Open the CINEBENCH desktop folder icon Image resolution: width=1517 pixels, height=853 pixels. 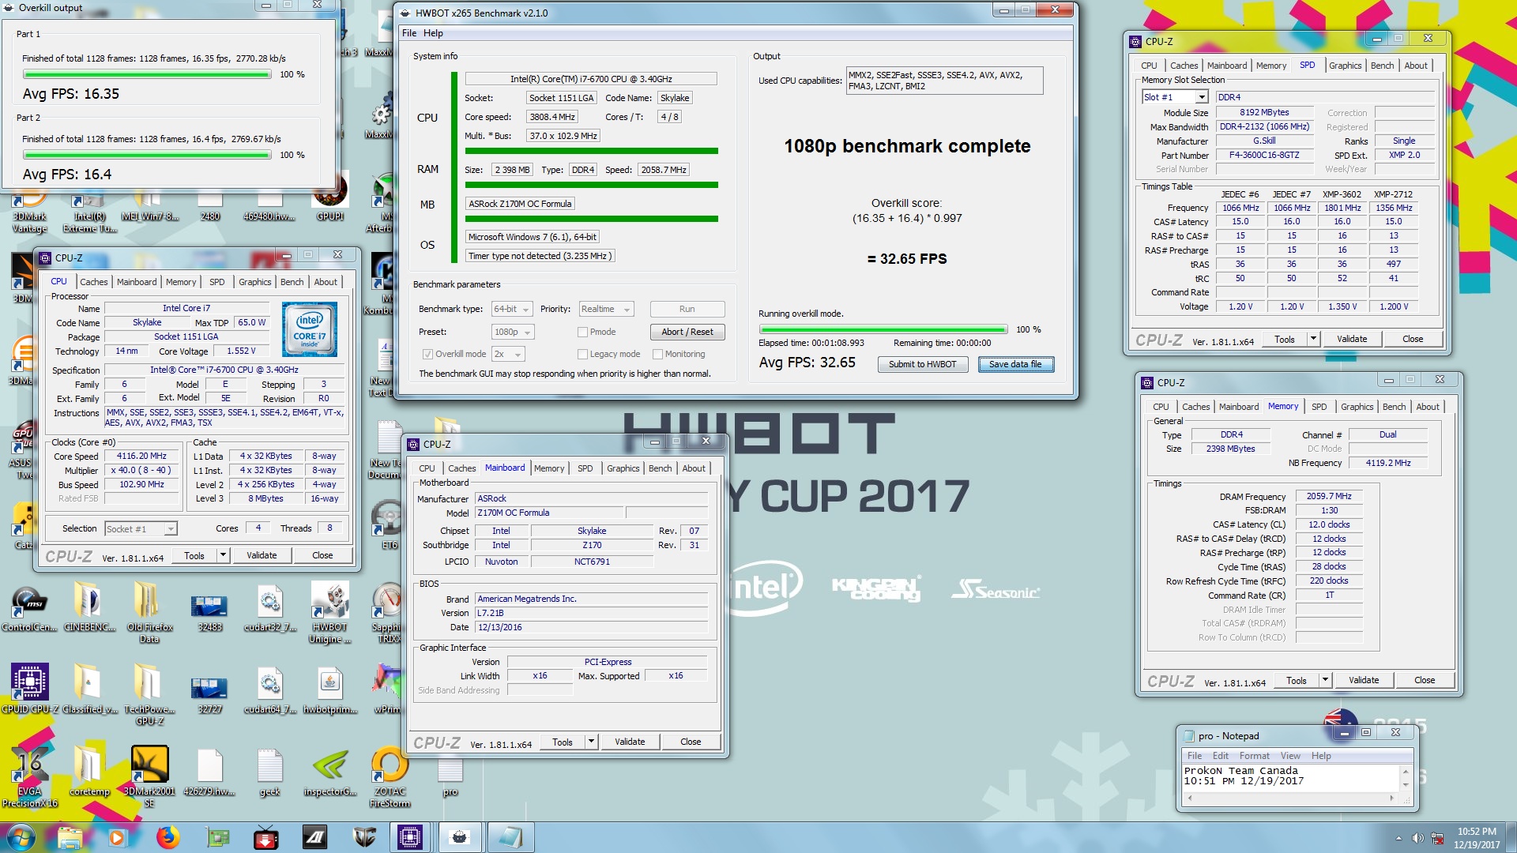click(88, 607)
